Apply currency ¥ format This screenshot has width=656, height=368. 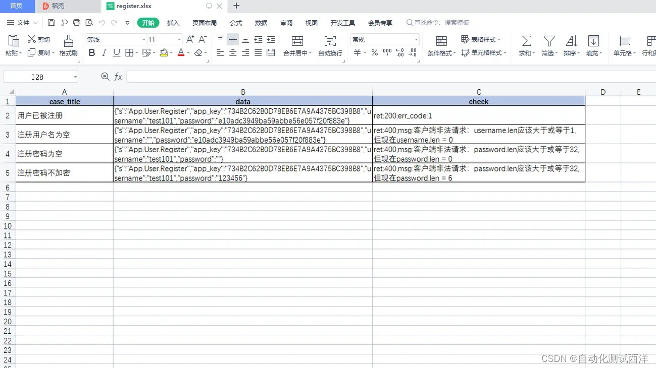point(357,52)
